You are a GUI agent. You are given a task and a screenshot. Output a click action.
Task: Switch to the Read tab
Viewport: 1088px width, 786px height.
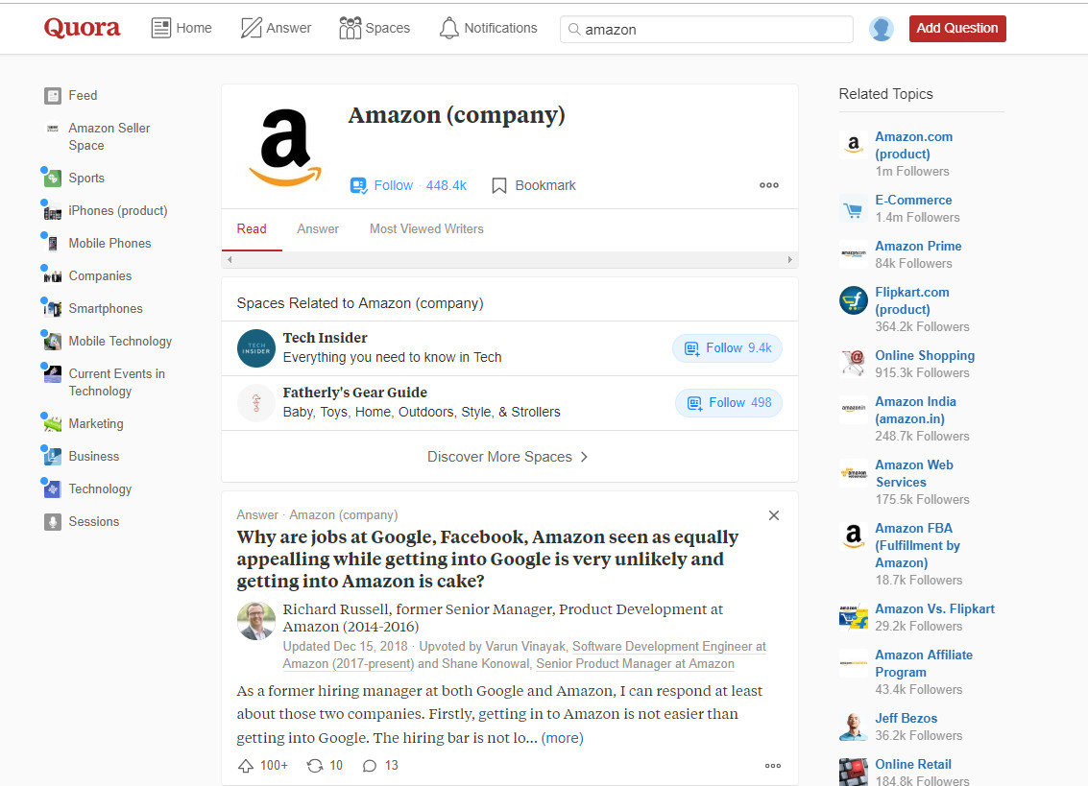point(252,229)
